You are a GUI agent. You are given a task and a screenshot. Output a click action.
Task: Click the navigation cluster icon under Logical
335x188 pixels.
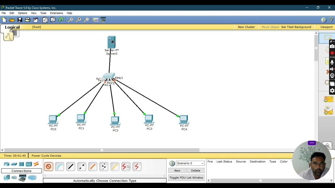[8, 36]
